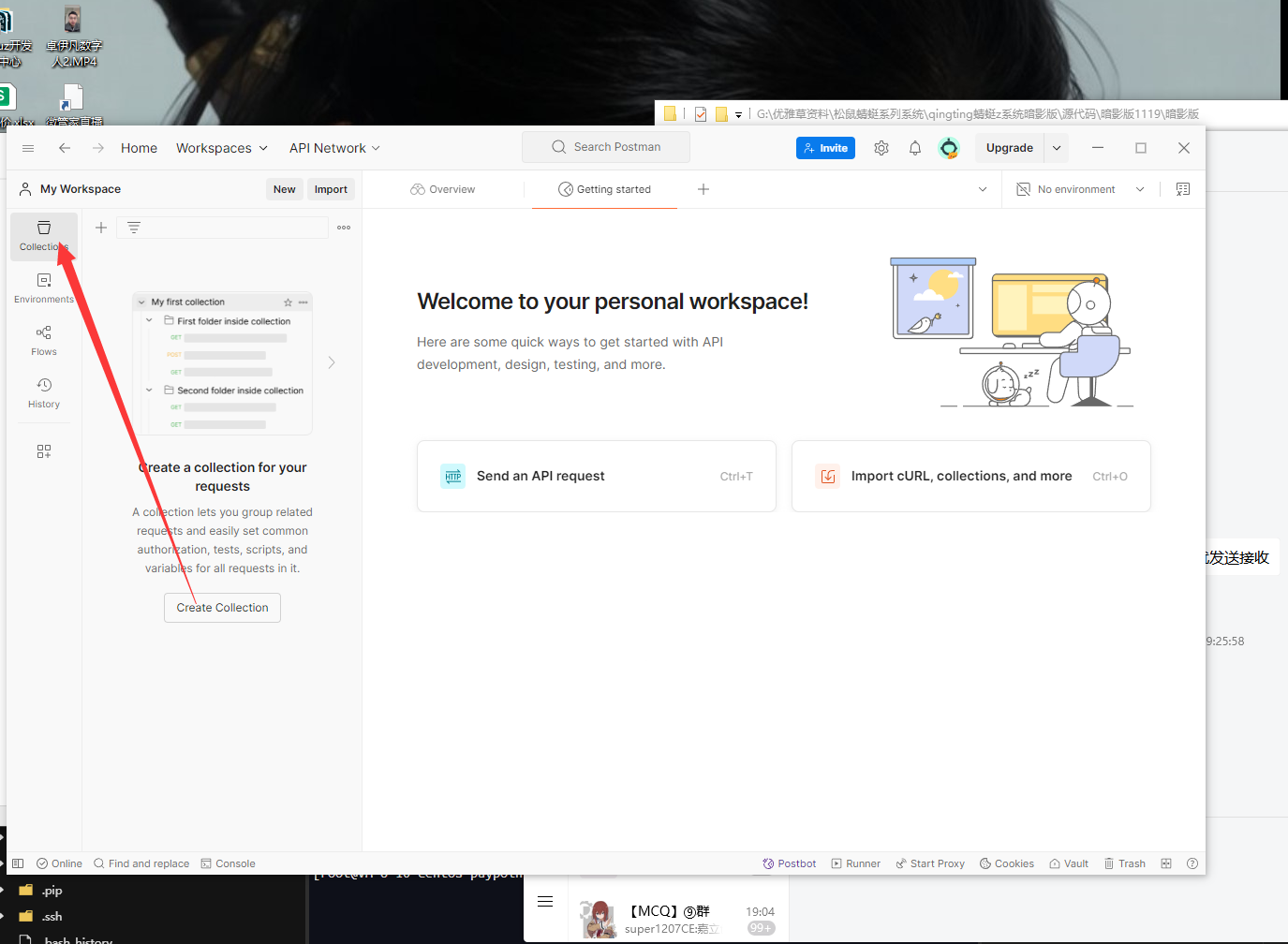Open the Runner
The width and height of the screenshot is (1288, 944).
(856, 863)
